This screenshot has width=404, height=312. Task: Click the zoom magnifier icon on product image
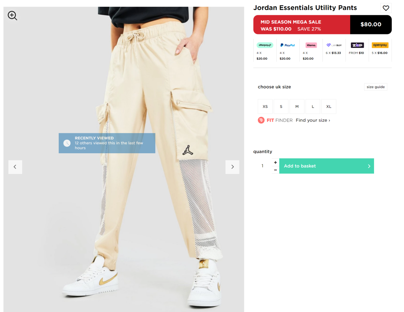[12, 16]
